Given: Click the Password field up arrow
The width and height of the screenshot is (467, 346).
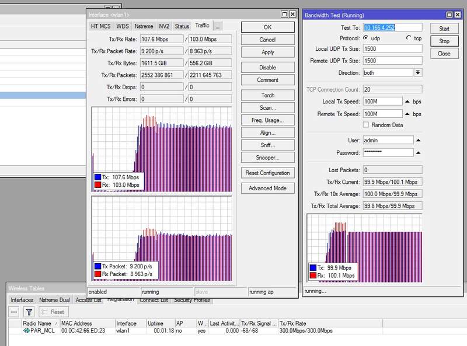Looking at the screenshot, I should [419, 152].
